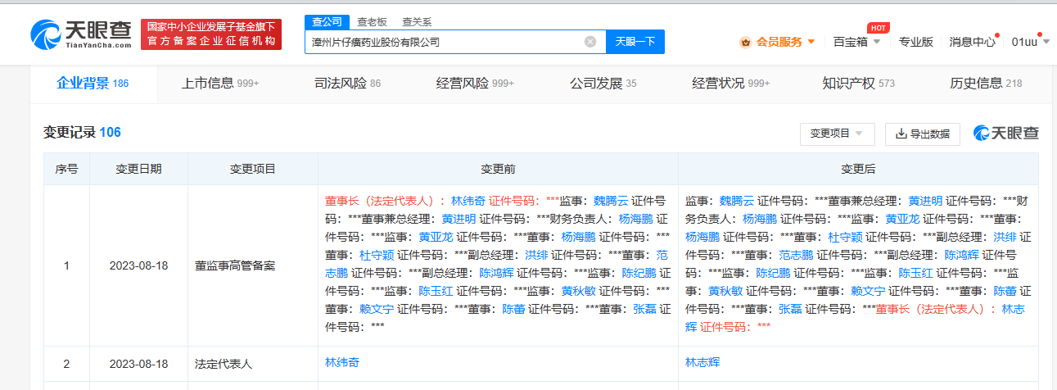Expand the 01uu user account menu
This screenshot has width=1057, height=390.
point(1030,42)
